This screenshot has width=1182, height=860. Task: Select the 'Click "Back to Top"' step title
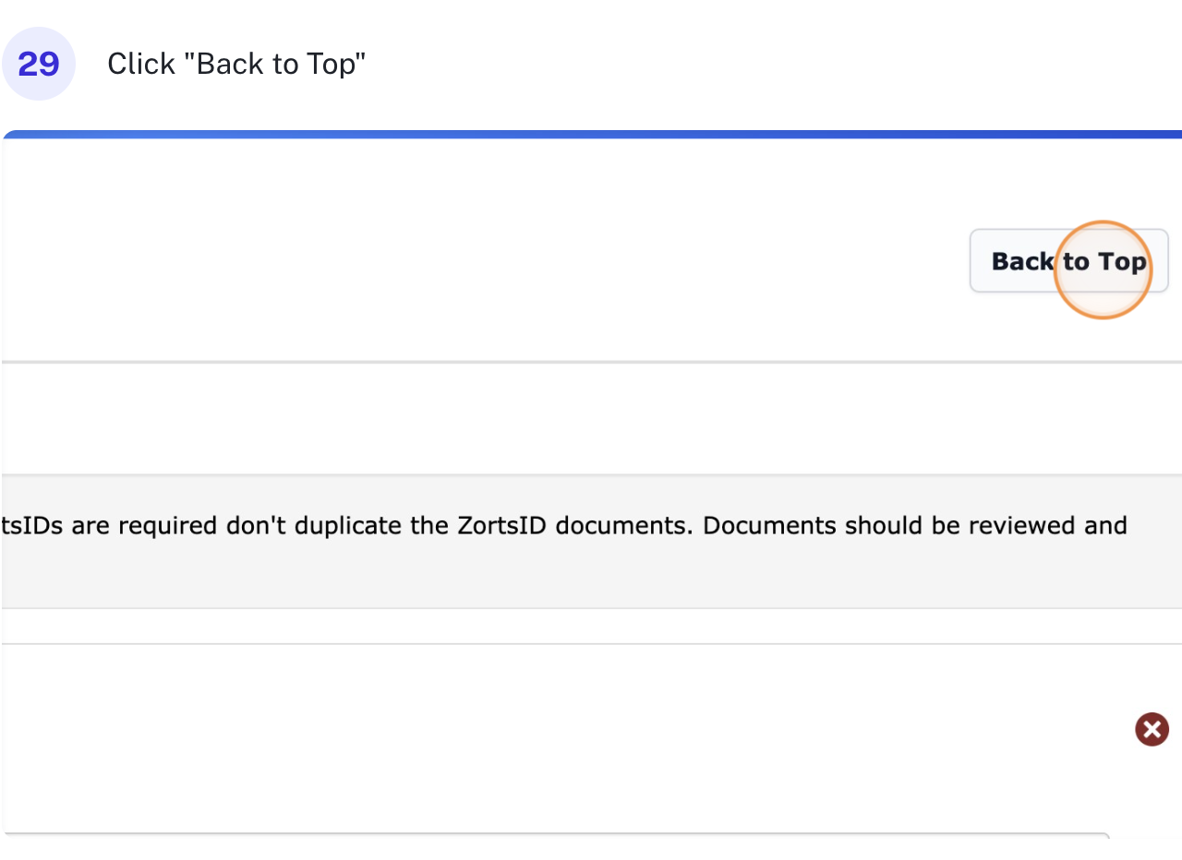point(236,64)
